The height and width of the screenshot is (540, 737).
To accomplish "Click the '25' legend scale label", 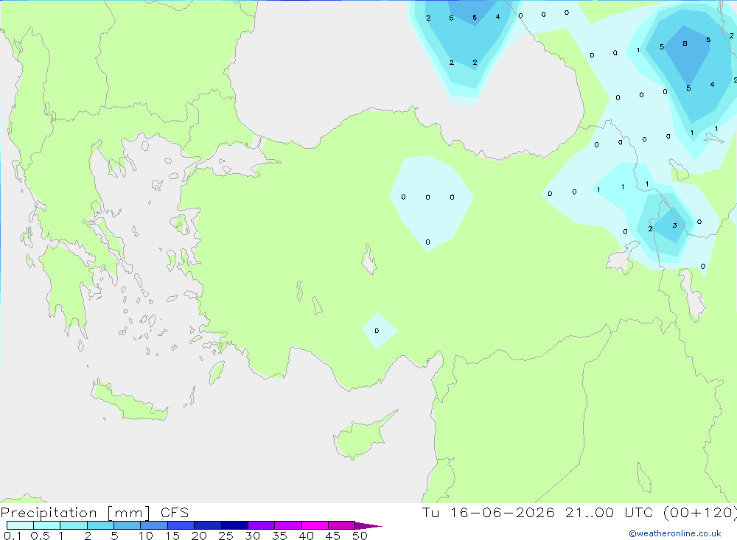I will point(226,536).
